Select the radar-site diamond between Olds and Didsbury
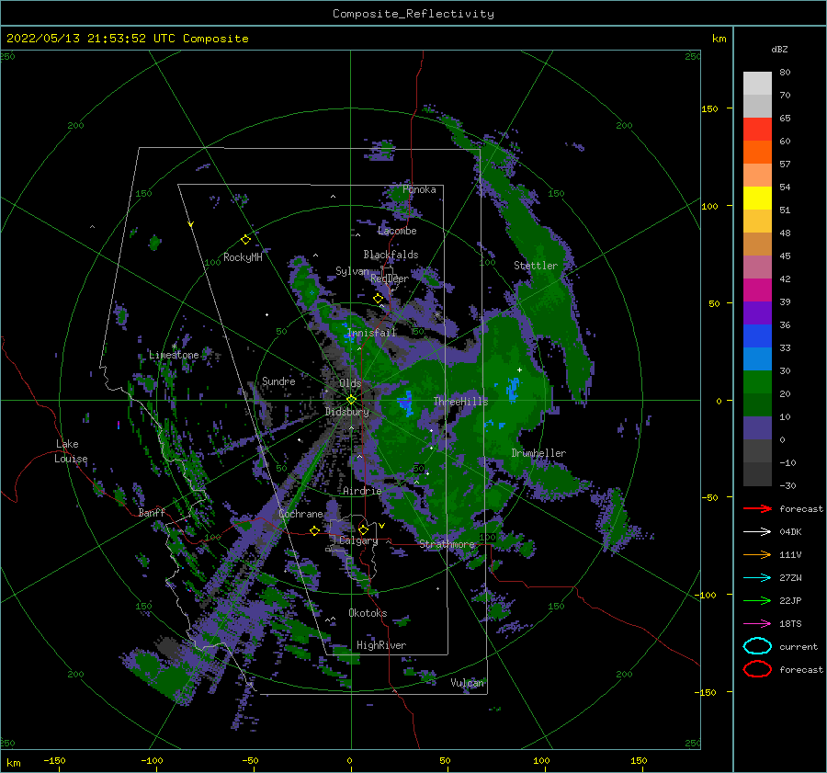Viewport: 827px width, 773px height. [x=351, y=400]
